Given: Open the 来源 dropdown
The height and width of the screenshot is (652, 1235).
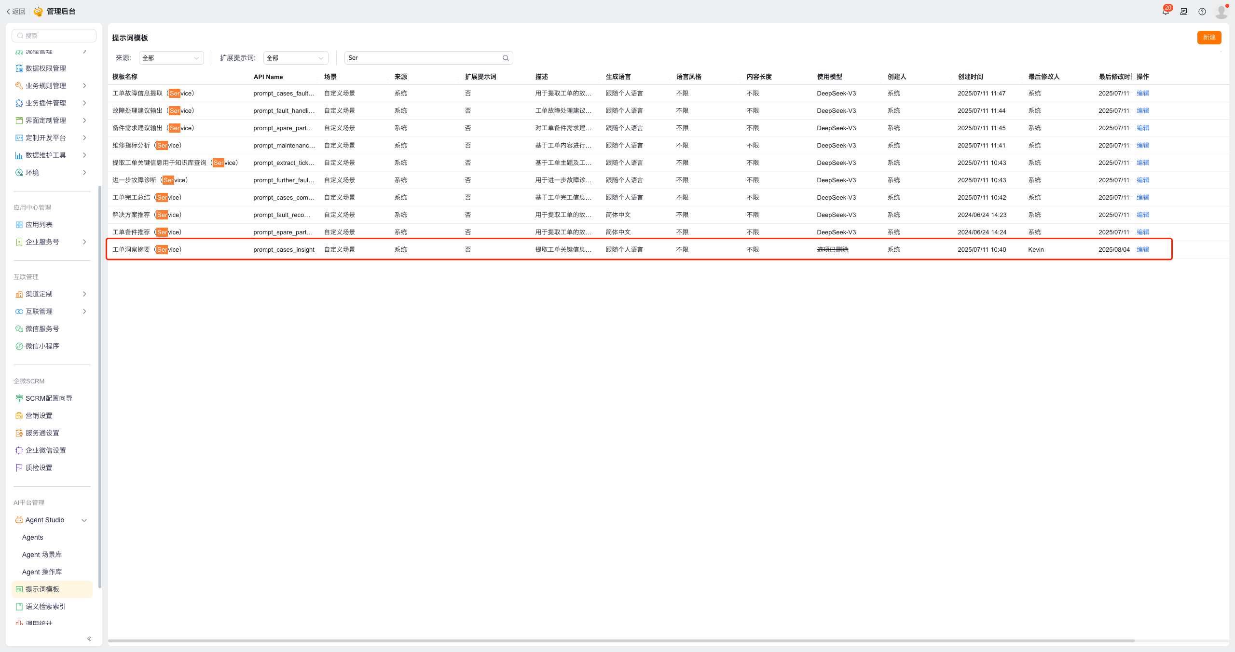Looking at the screenshot, I should point(171,58).
